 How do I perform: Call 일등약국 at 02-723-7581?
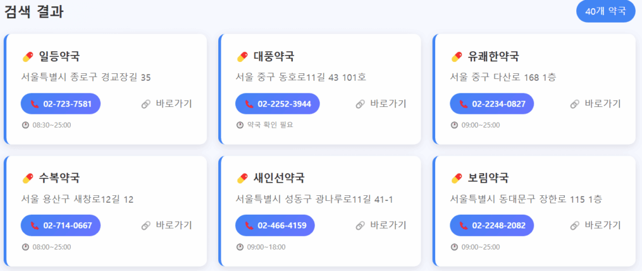pyautogui.click(x=61, y=104)
